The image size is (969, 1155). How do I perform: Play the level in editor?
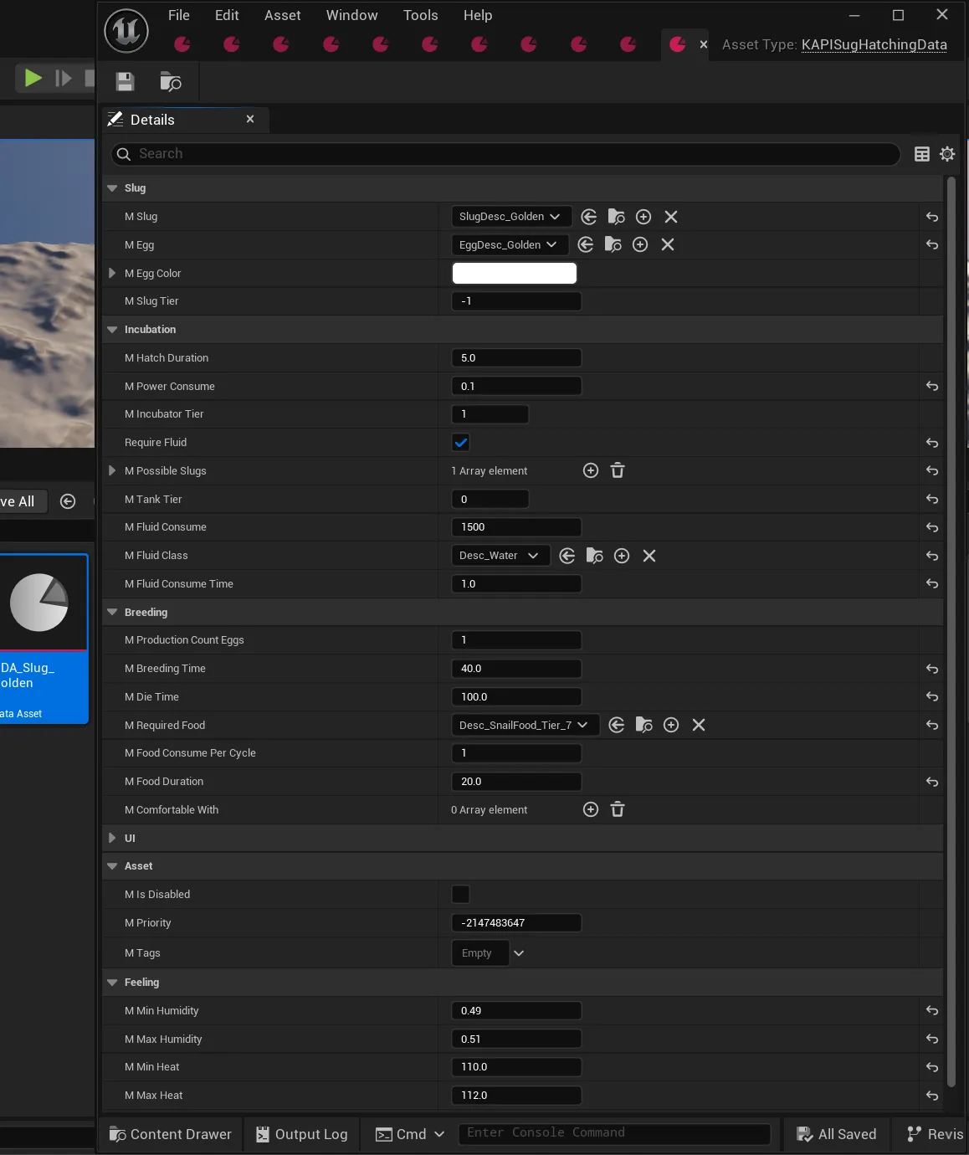click(33, 79)
